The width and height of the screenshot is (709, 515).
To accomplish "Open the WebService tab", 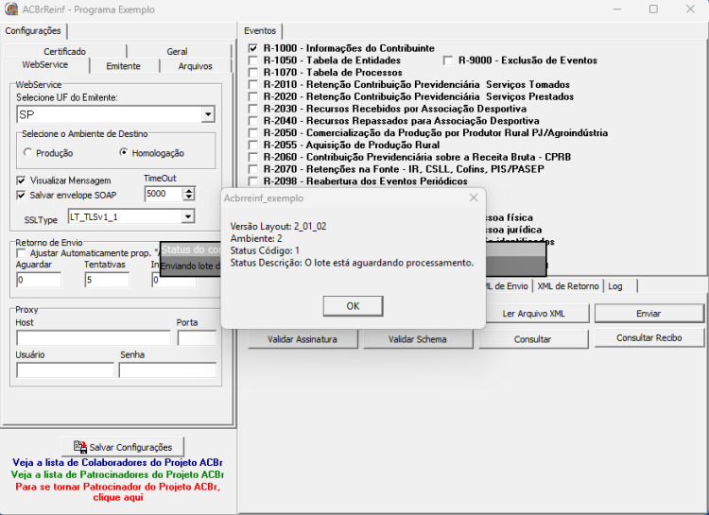I will pyautogui.click(x=45, y=64).
